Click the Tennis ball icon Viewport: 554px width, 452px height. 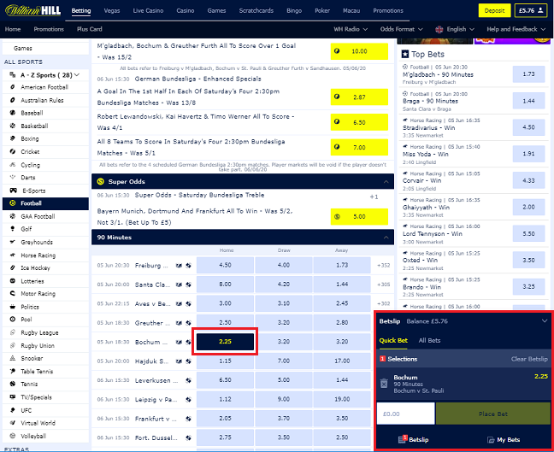click(x=13, y=384)
